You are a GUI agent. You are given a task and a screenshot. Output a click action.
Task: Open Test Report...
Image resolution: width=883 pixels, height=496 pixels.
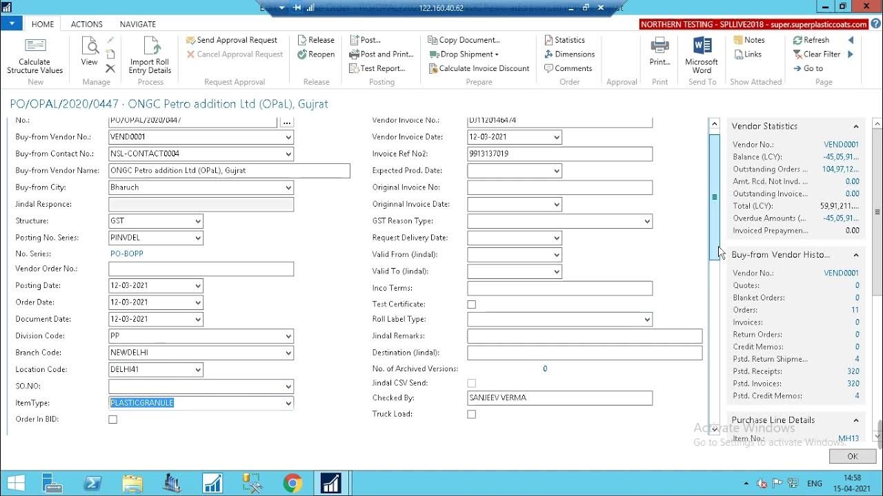click(x=377, y=68)
